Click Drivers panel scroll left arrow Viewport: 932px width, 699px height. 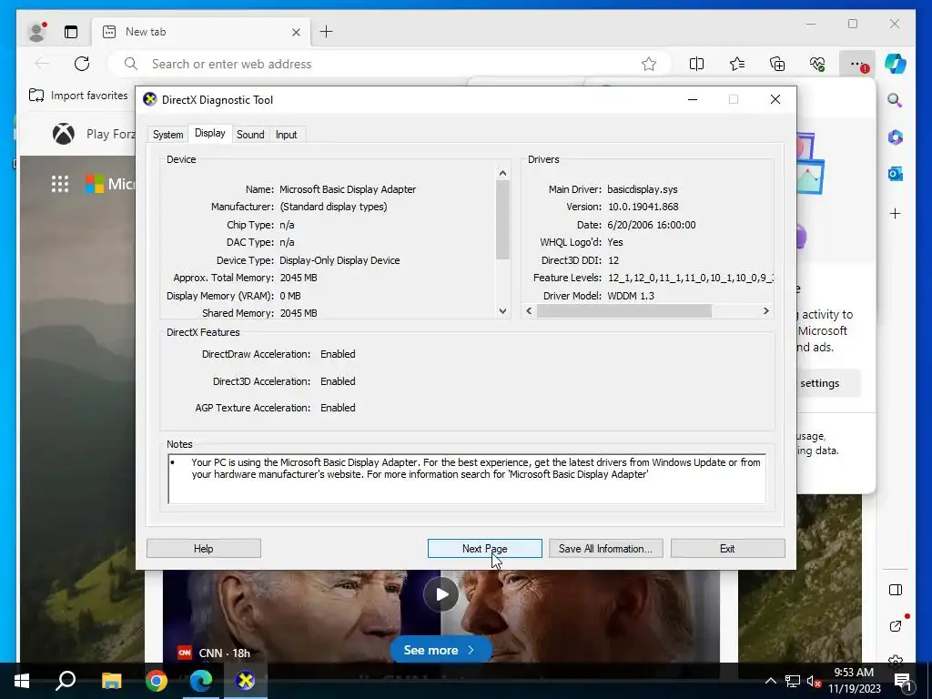tap(529, 311)
